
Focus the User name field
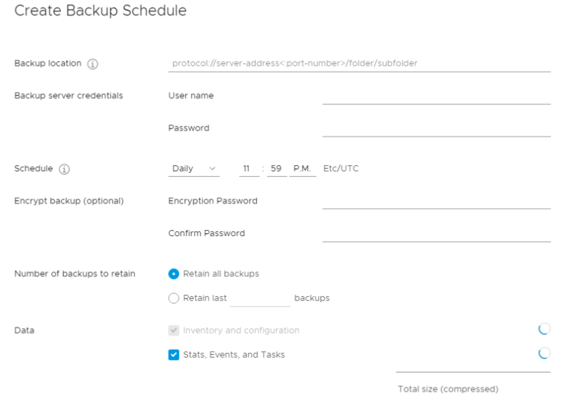(x=436, y=96)
